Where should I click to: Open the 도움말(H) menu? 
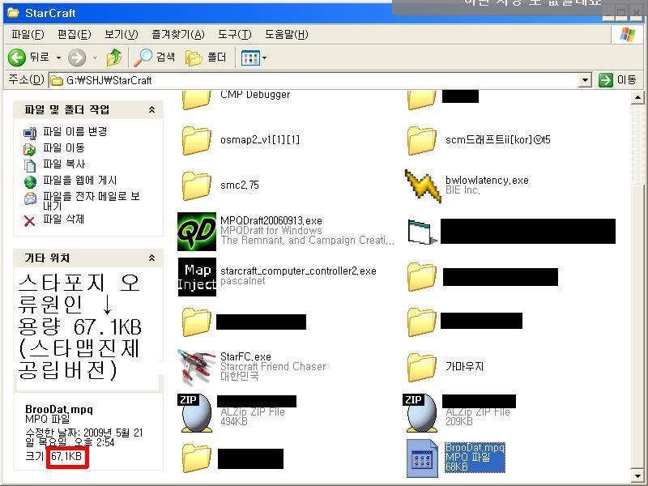click(287, 34)
